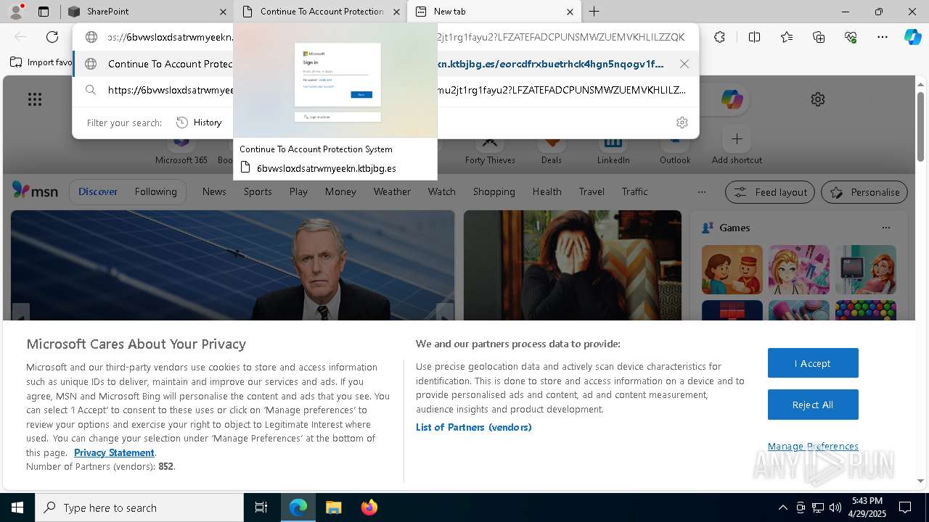Screen dimensions: 929x522
Task: Open Browser essentials heart icon
Action: point(851,37)
